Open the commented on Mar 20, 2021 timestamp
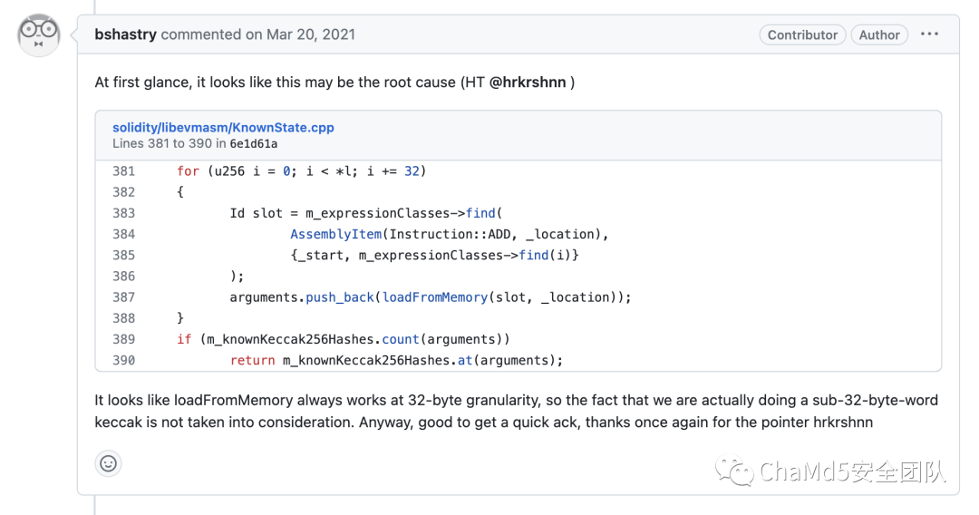 [257, 34]
